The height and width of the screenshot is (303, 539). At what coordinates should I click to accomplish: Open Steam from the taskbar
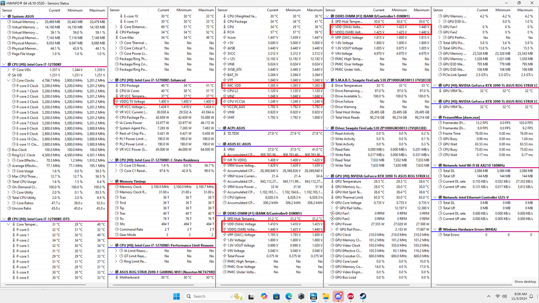(363, 296)
